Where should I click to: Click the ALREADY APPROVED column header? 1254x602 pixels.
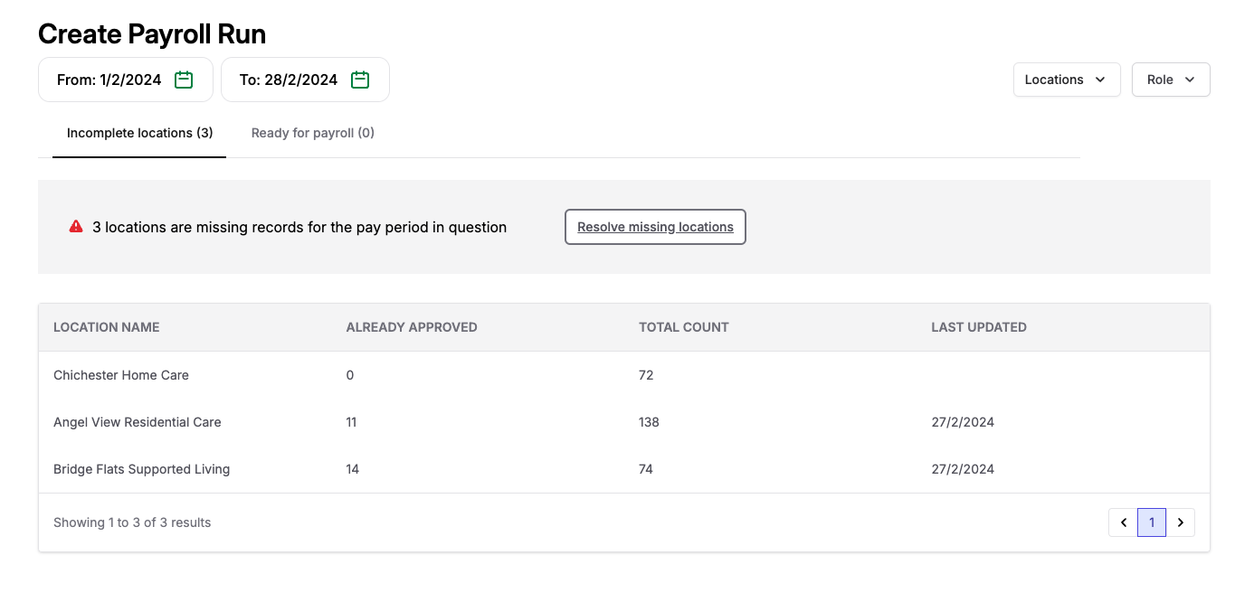[412, 327]
